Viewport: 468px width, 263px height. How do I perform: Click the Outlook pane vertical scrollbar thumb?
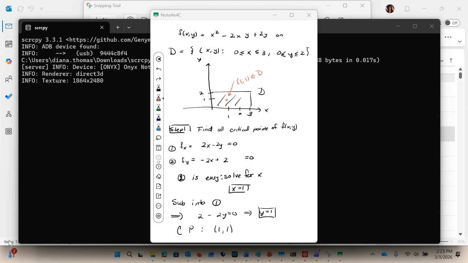pyautogui.click(x=460, y=76)
